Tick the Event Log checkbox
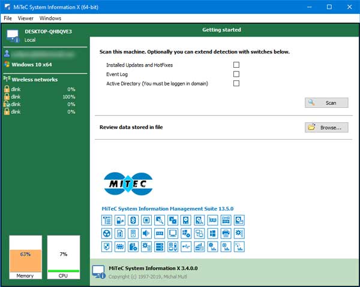The image size is (360, 287). (236, 74)
